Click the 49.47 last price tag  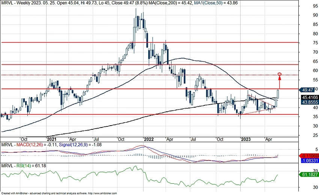click(x=309, y=90)
